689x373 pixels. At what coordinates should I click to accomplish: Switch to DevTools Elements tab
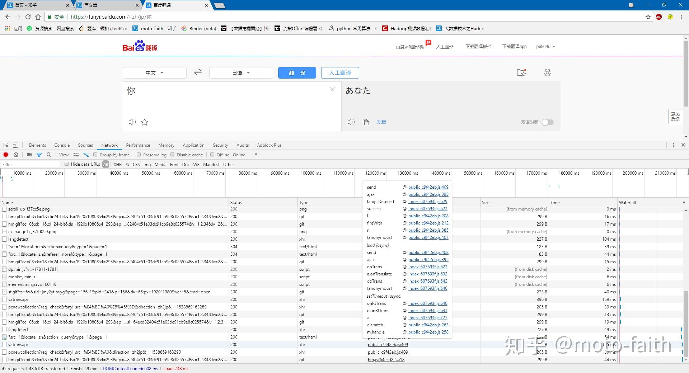tap(37, 145)
